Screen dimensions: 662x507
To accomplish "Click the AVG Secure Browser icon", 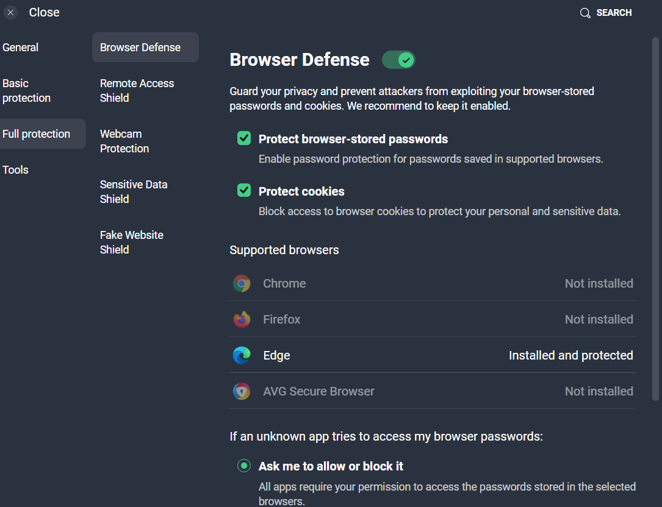I will (242, 391).
